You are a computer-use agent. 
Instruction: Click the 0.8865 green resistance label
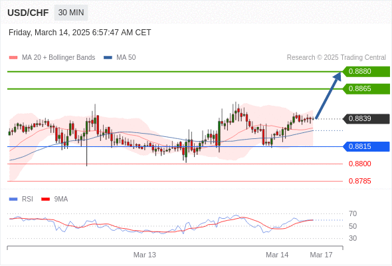click(366, 89)
